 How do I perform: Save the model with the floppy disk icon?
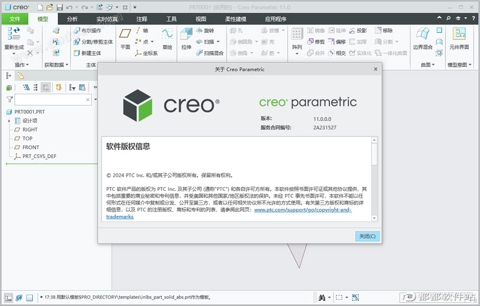[x=59, y=7]
